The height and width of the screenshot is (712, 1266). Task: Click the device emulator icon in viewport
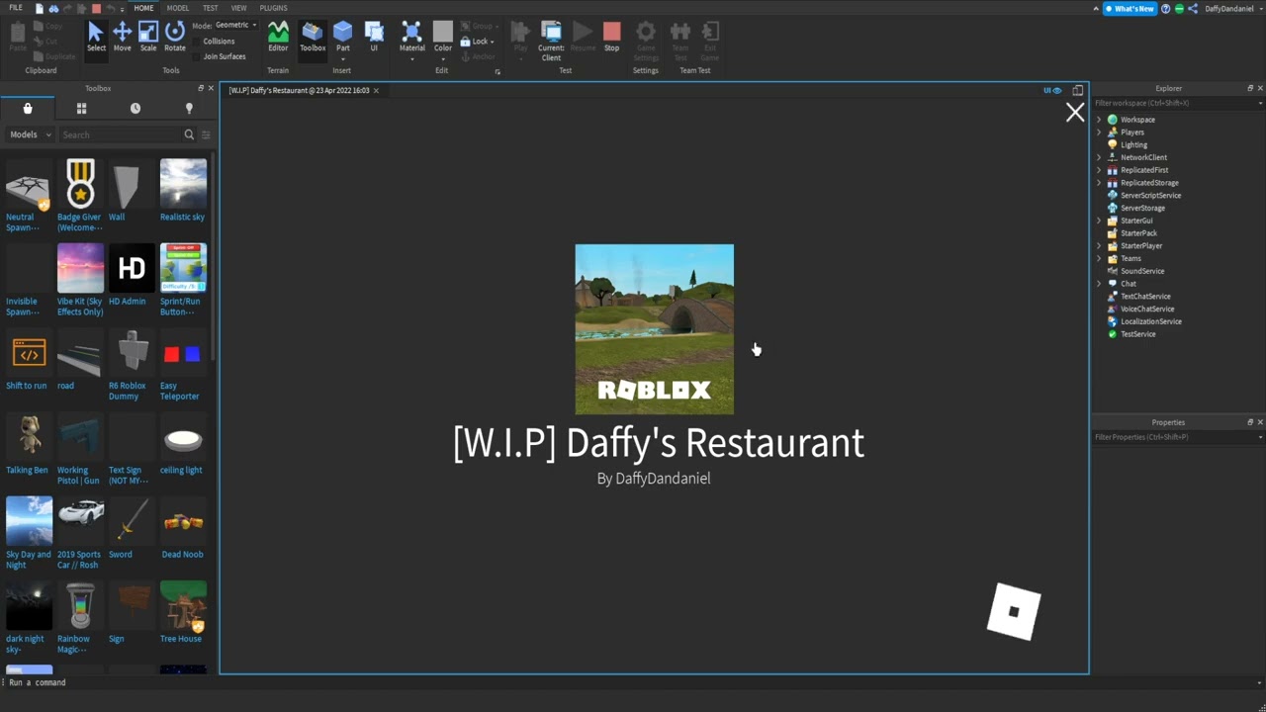point(1078,90)
